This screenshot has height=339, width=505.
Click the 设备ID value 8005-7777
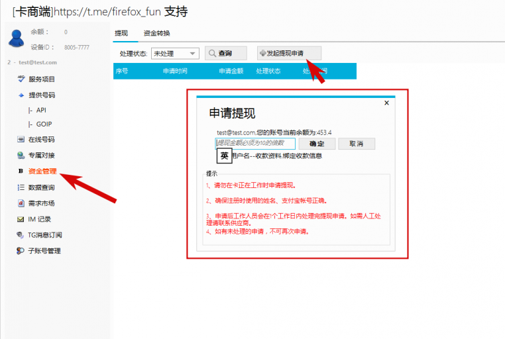77,47
